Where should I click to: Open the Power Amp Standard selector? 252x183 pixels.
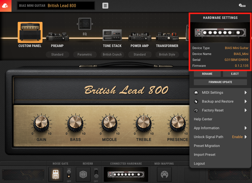[x=140, y=55]
